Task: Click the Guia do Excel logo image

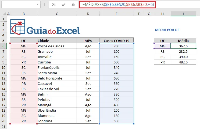Action: click(45, 27)
